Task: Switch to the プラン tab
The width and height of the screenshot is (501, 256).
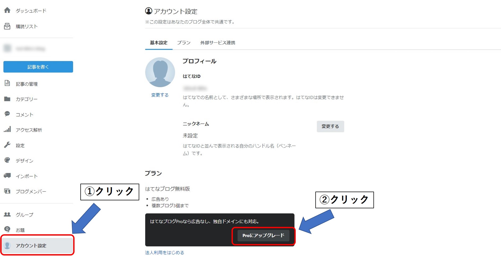Action: click(x=184, y=43)
